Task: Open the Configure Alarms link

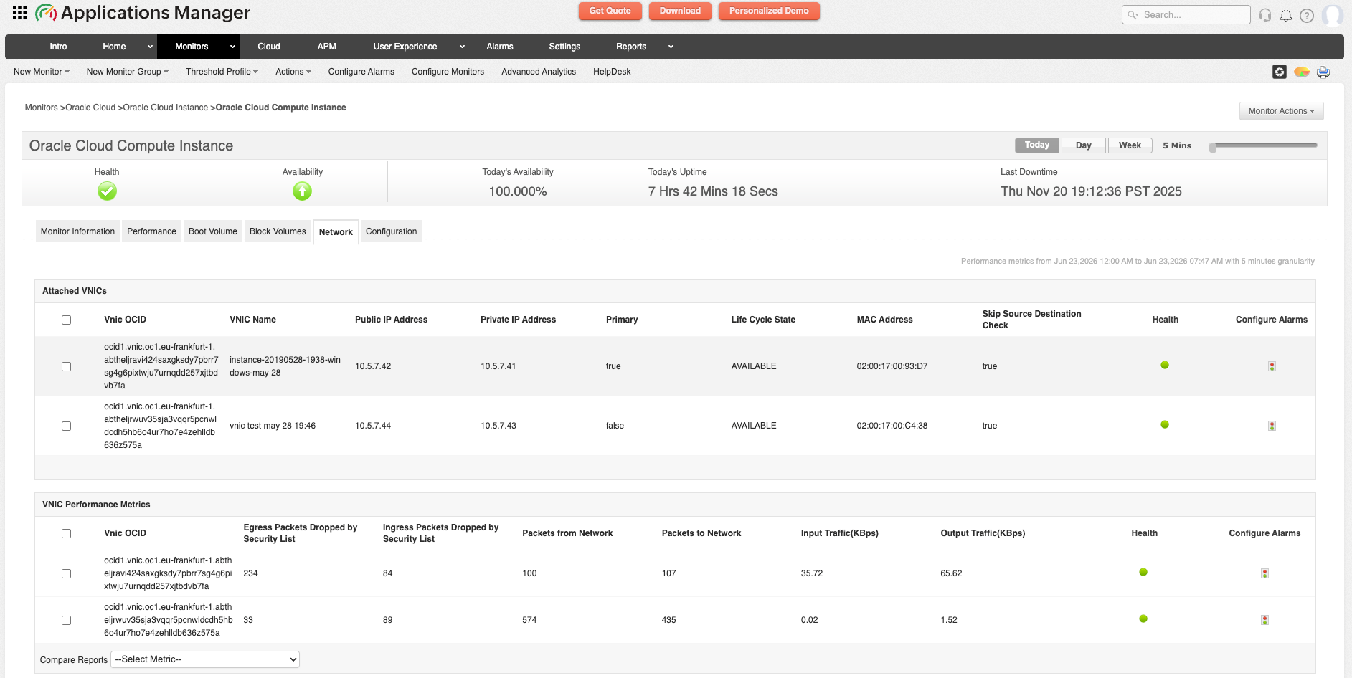Action: click(361, 72)
